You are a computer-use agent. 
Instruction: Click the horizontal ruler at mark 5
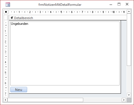(61, 12)
